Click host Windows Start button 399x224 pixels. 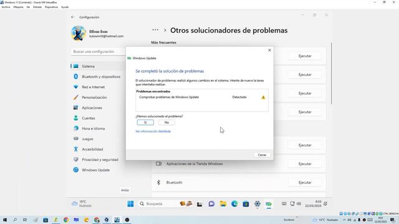[x=5, y=220]
